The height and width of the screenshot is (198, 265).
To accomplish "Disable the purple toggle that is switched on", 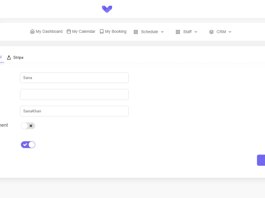I will coord(28,145).
